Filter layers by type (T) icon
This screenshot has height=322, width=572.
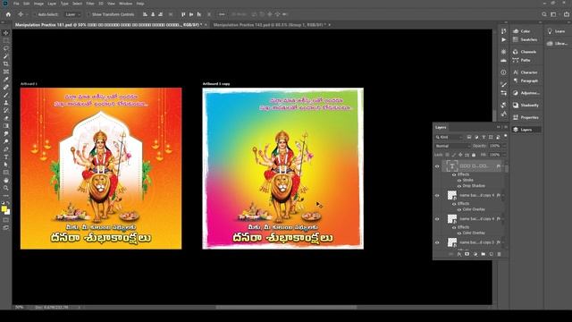pos(484,137)
